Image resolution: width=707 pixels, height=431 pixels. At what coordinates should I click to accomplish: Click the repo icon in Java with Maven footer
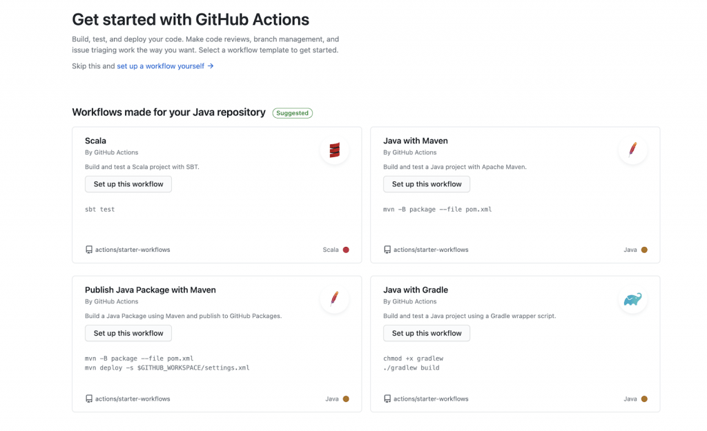(387, 250)
